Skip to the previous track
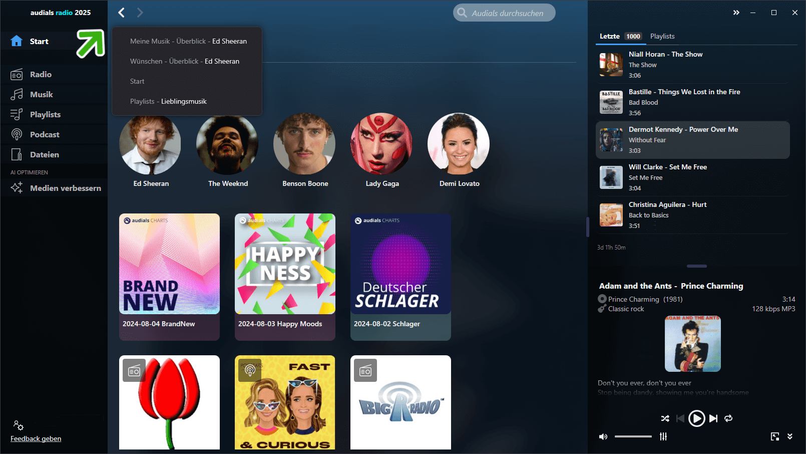Image resolution: width=806 pixels, height=454 pixels. pyautogui.click(x=680, y=418)
